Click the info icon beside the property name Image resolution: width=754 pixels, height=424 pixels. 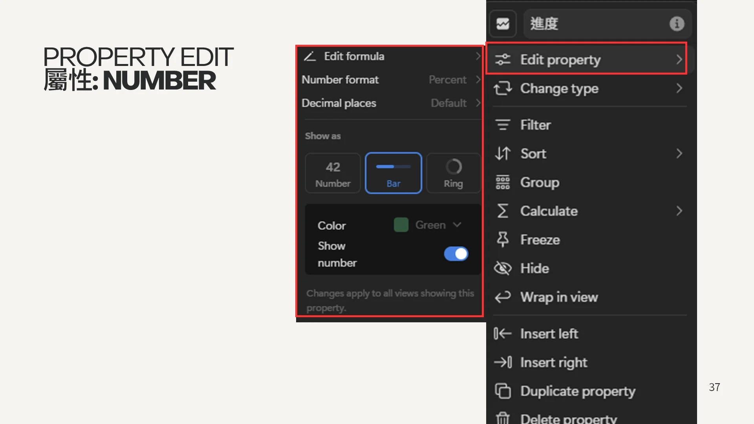676,24
